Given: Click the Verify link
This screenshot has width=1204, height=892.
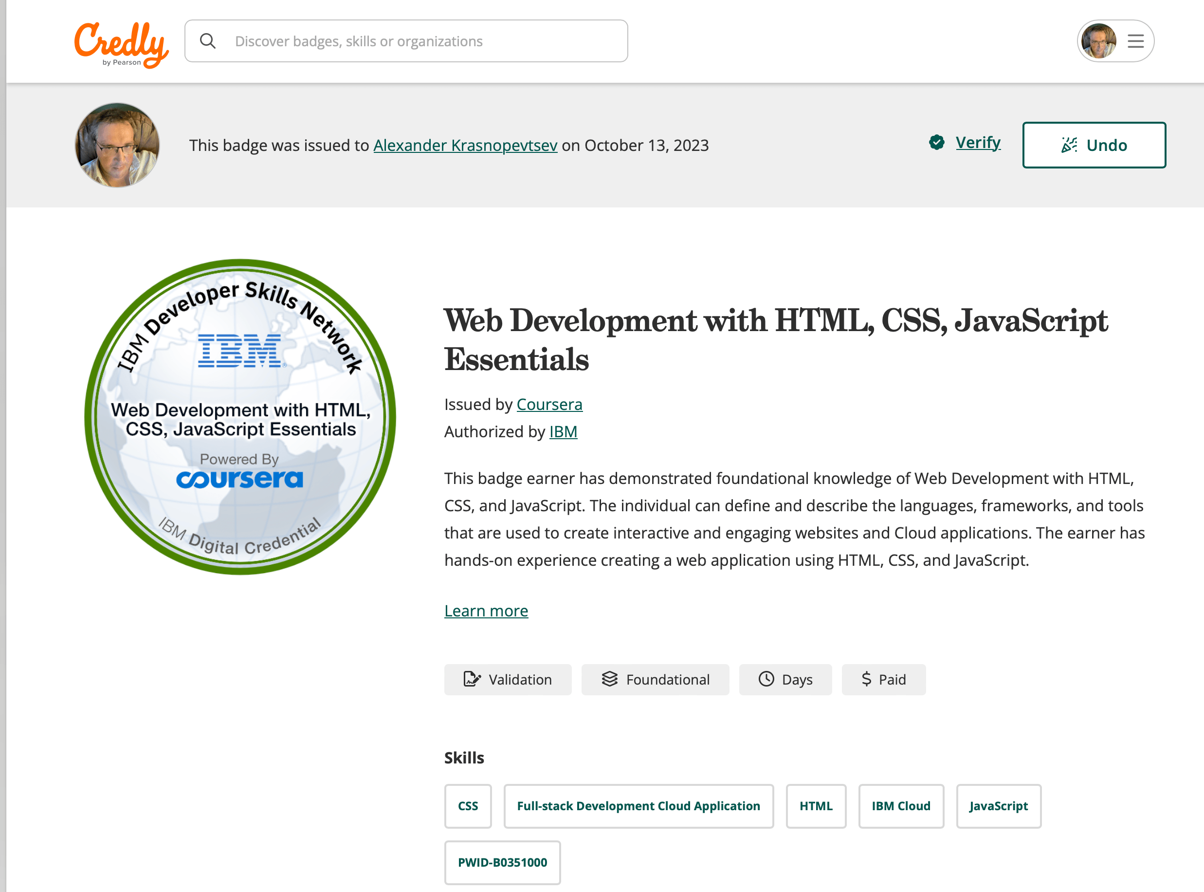Looking at the screenshot, I should tap(978, 143).
